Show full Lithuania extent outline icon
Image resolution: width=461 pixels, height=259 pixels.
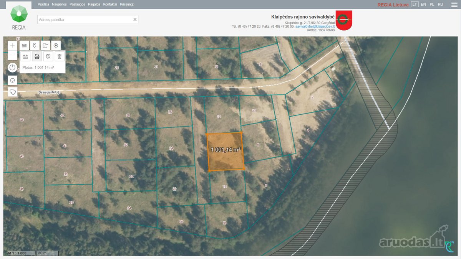(13, 92)
